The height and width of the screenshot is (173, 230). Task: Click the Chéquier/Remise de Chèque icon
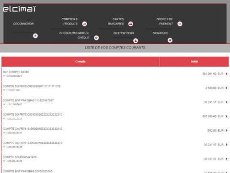click(x=96, y=38)
